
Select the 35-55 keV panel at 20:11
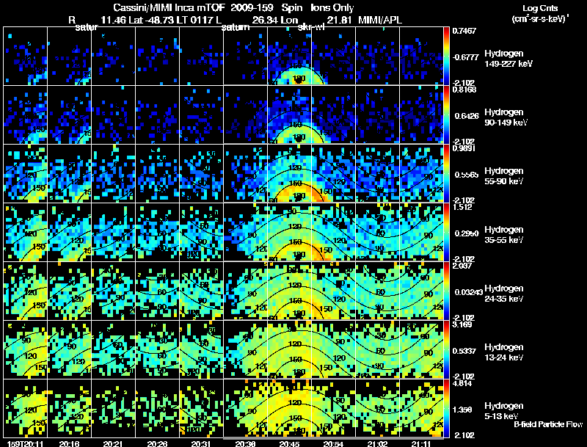pos(26,233)
